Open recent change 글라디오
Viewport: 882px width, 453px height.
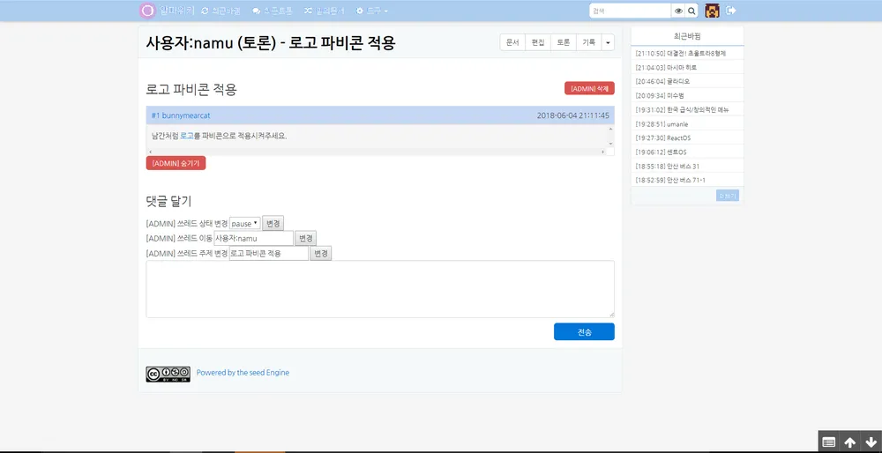point(678,81)
